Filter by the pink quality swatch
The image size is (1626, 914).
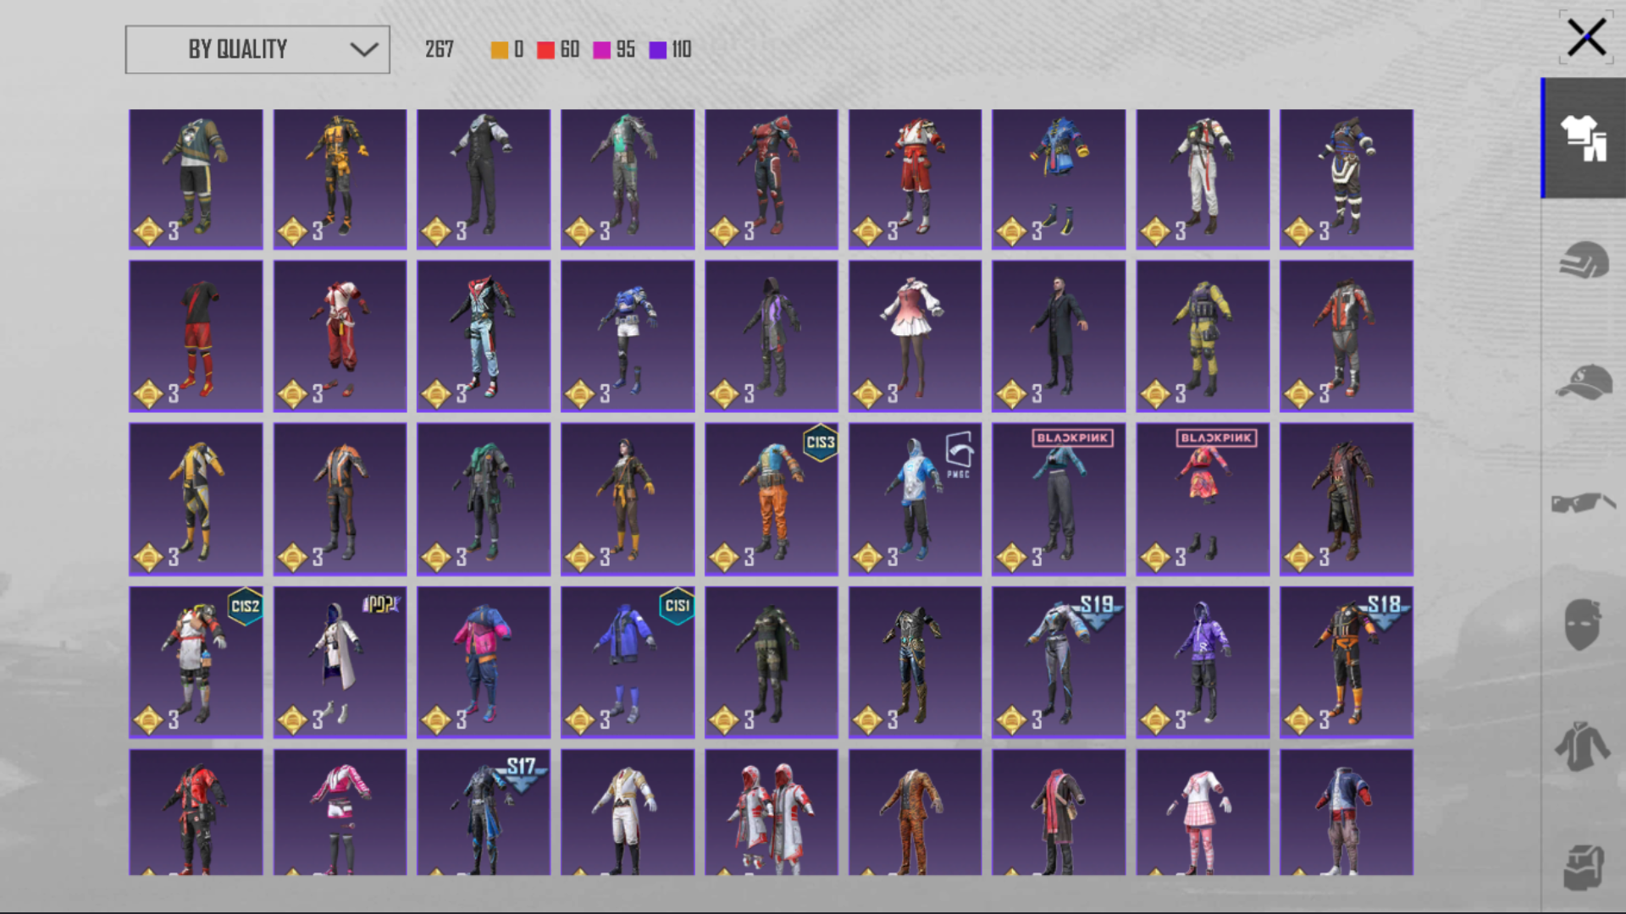point(602,50)
